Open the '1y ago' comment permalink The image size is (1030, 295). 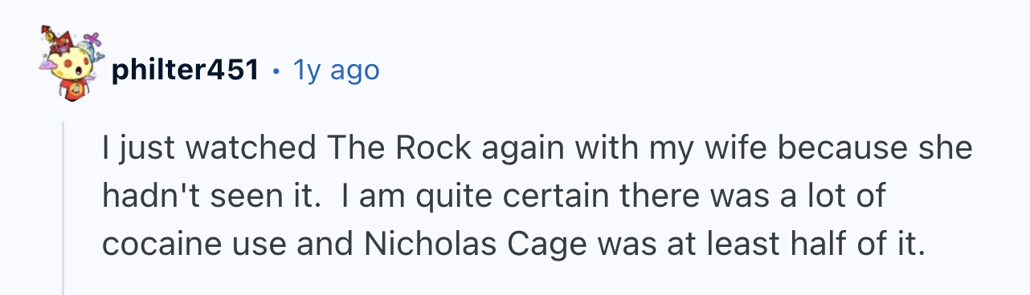[x=336, y=71]
